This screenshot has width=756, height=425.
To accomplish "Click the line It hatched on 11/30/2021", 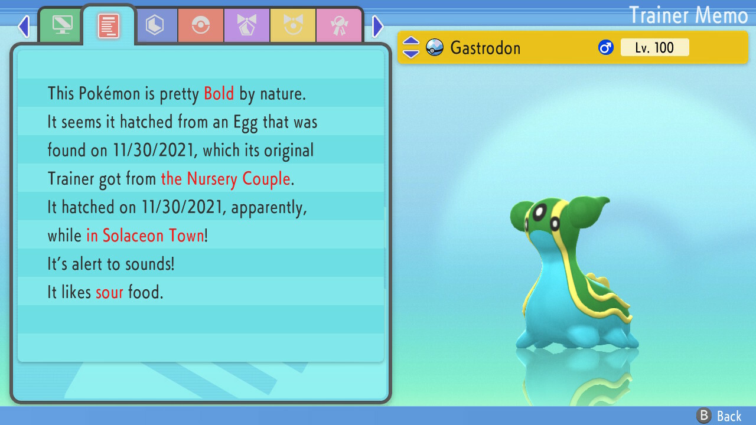I will (177, 207).
